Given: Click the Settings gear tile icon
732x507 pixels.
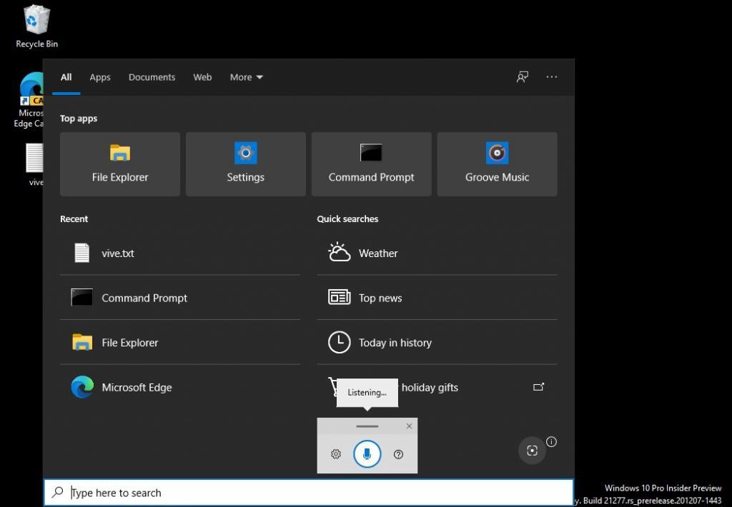Looking at the screenshot, I should click(246, 153).
